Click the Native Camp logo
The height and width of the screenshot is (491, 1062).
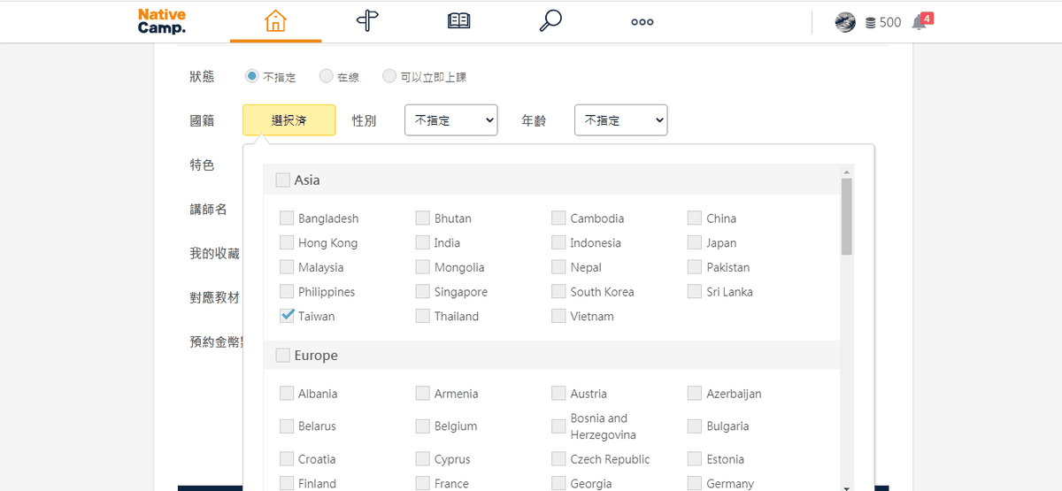(162, 21)
